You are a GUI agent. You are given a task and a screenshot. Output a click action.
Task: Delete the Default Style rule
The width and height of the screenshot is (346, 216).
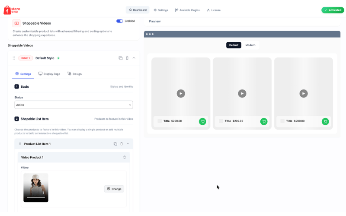pos(127,58)
